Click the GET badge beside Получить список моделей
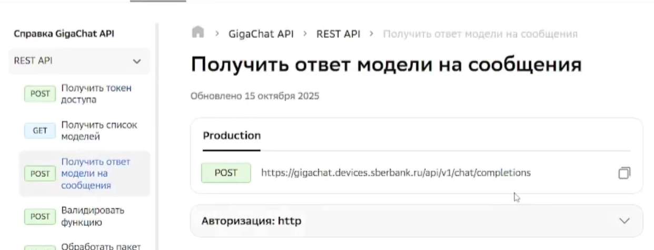The image size is (654, 250). (x=40, y=131)
